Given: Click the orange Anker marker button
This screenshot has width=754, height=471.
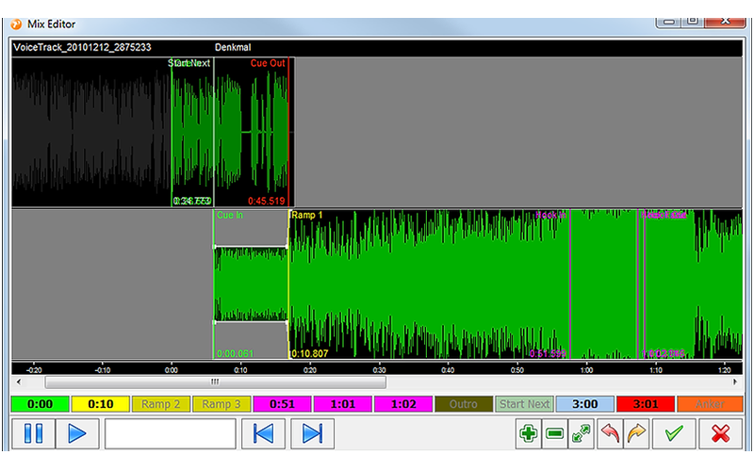Looking at the screenshot, I should pyautogui.click(x=710, y=404).
